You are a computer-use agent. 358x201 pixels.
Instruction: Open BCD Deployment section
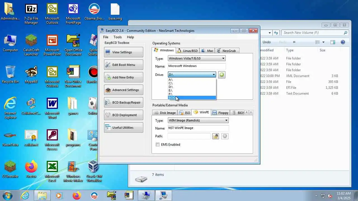[x=123, y=115]
